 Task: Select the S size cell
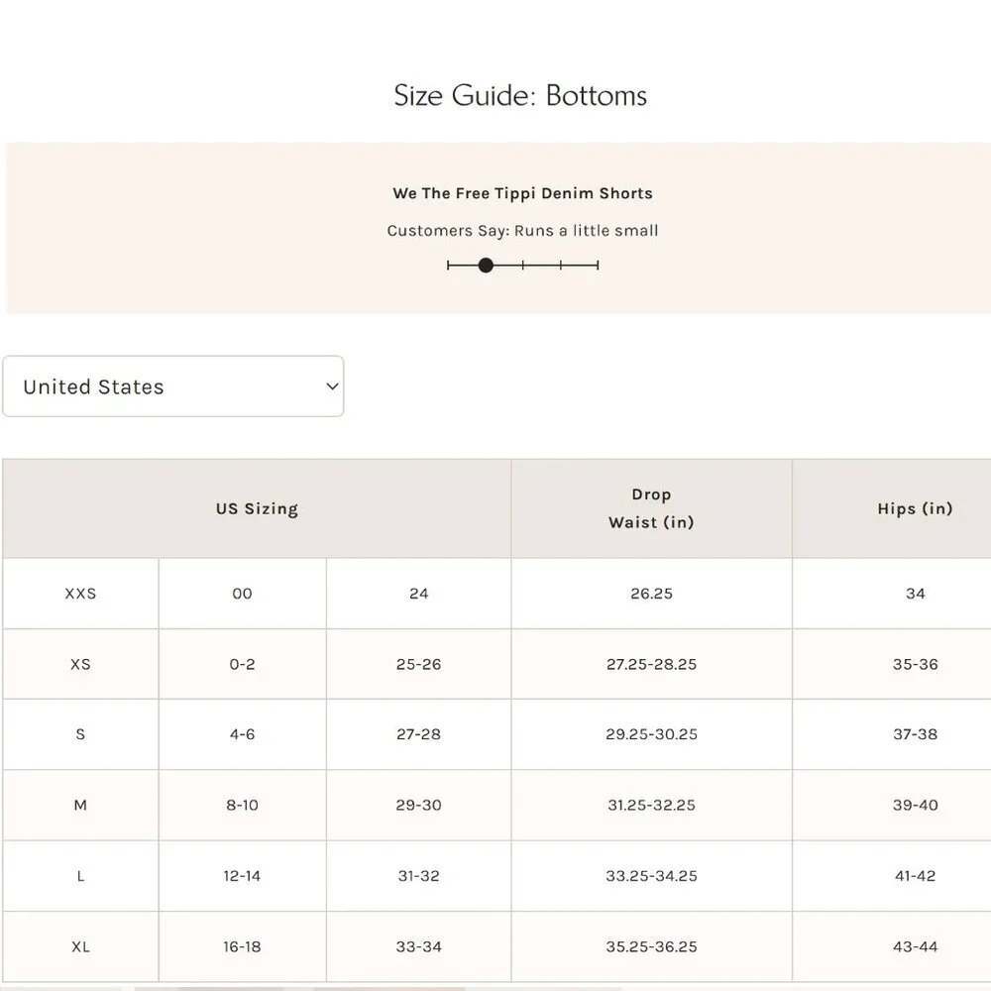[81, 734]
